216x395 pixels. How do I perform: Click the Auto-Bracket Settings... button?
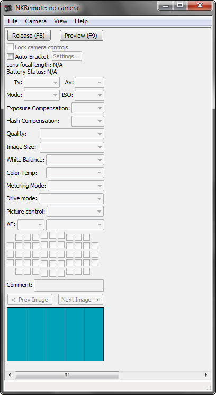[67, 56]
